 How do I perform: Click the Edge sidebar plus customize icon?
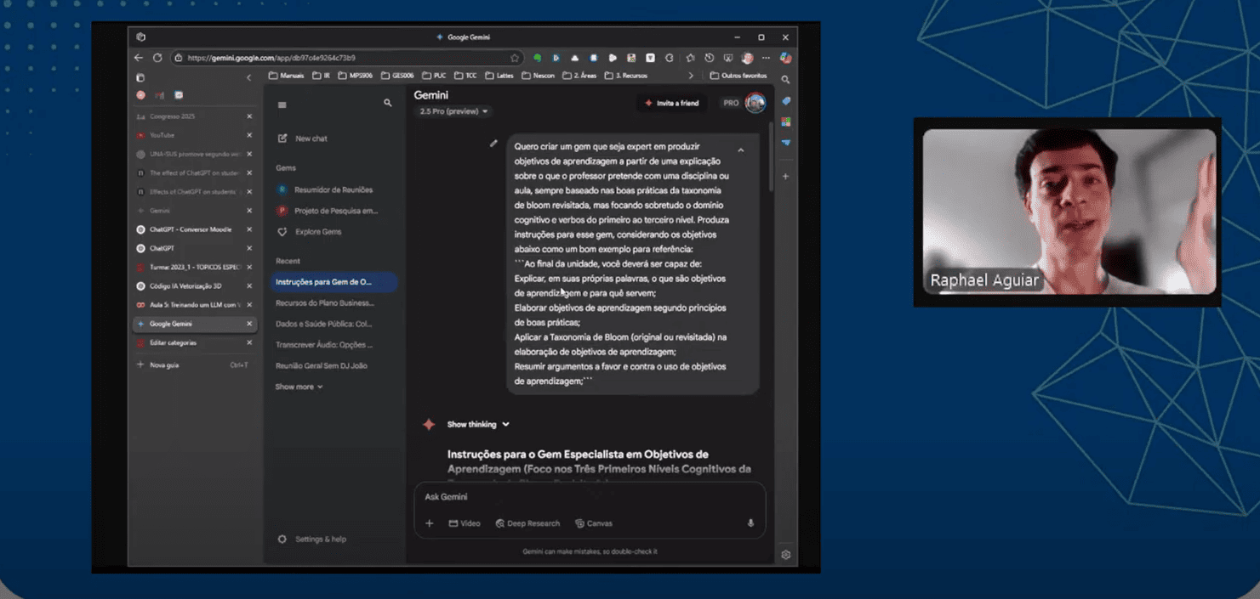(785, 177)
